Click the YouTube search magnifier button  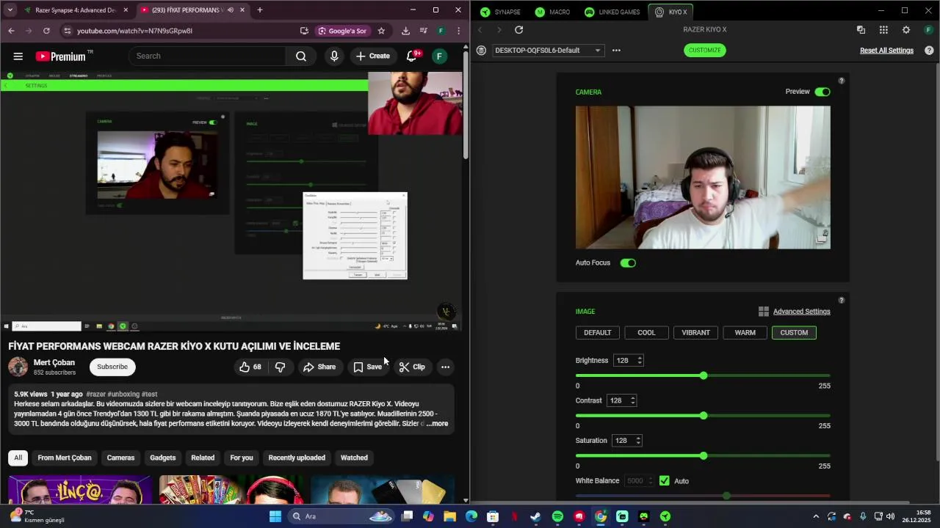click(x=301, y=56)
